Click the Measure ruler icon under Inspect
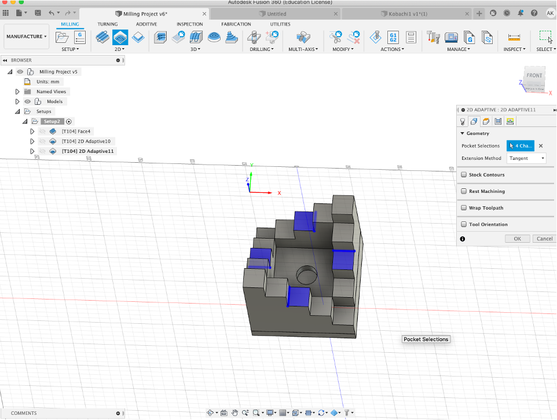This screenshot has width=557, height=420. pos(514,38)
